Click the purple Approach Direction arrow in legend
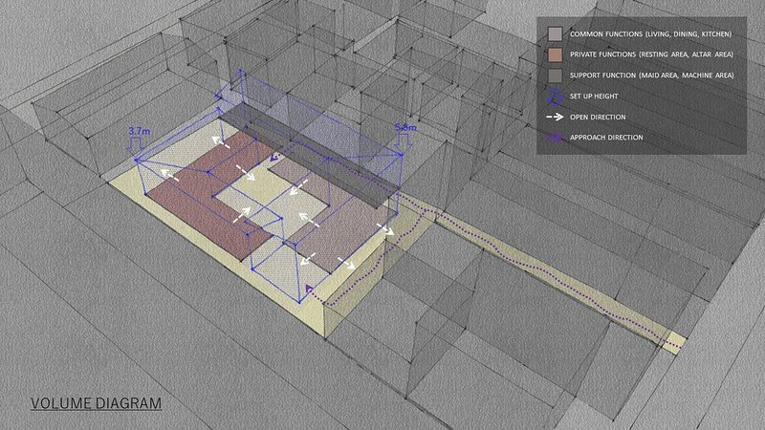765x430 pixels. tap(554, 138)
